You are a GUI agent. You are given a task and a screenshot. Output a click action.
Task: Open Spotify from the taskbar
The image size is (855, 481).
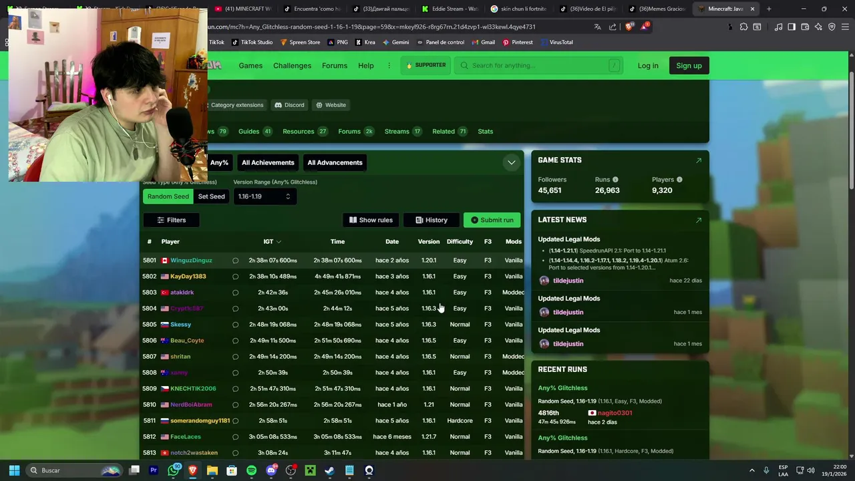(251, 470)
